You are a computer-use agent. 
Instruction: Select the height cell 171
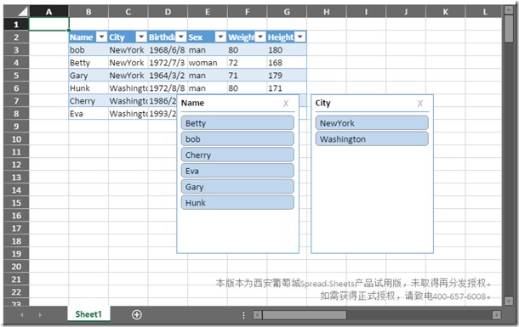point(287,88)
